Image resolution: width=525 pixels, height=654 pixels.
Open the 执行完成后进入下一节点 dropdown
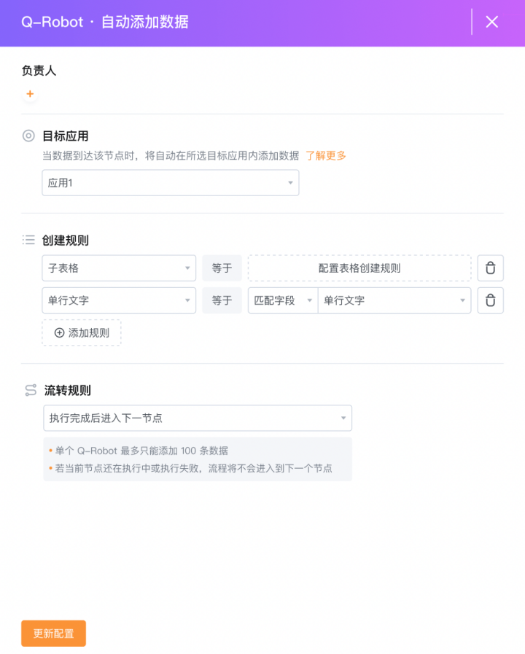[198, 418]
